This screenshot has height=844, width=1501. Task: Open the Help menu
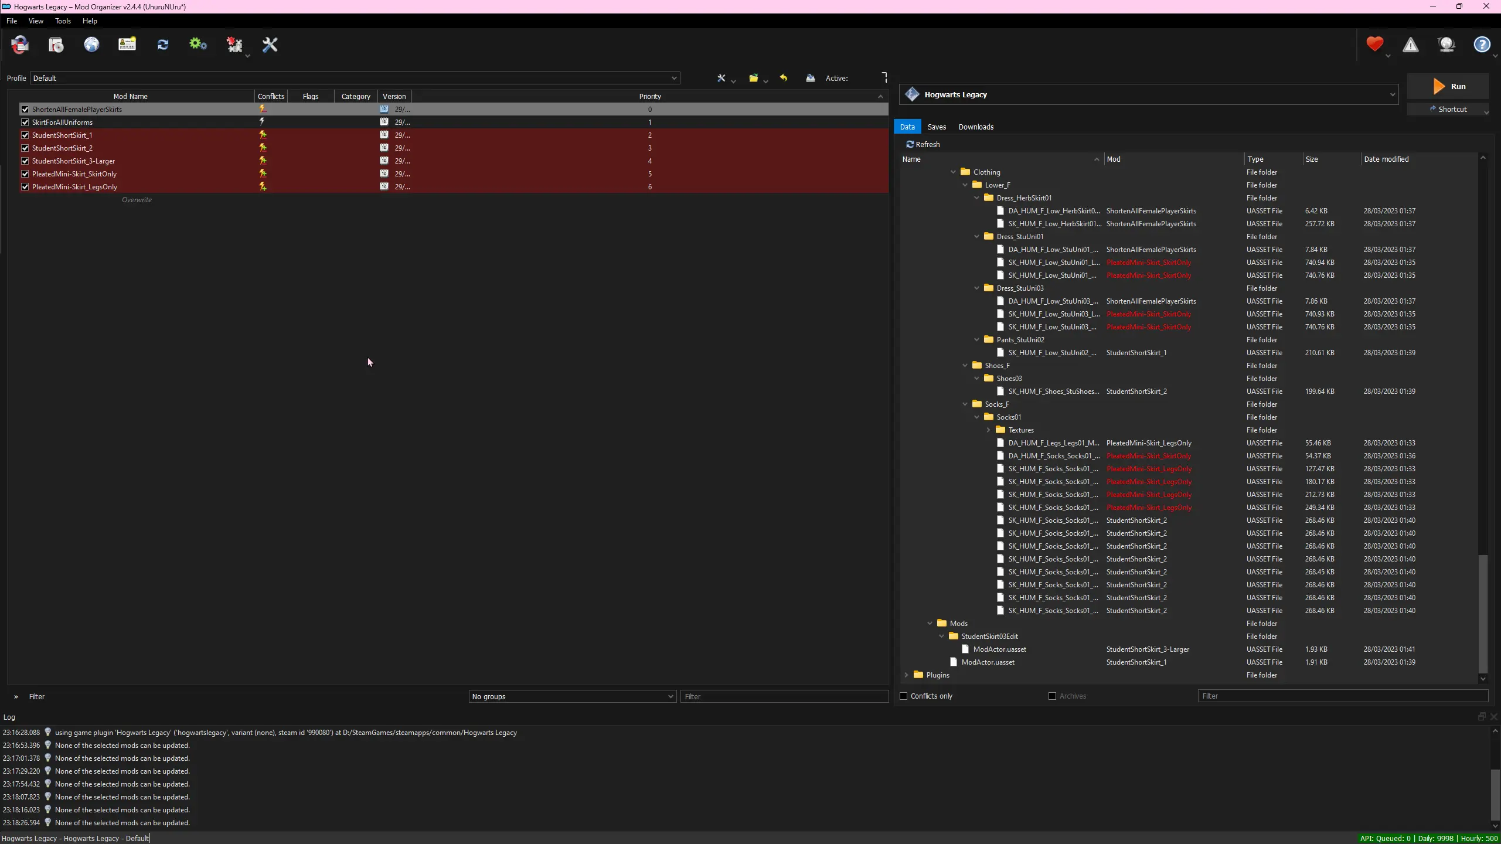90,21
